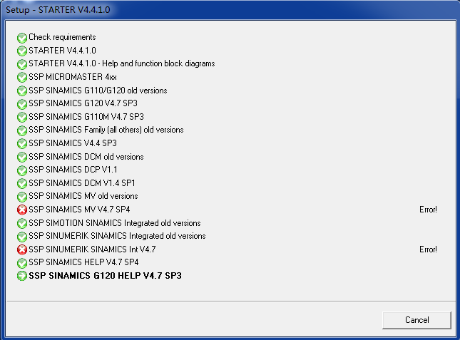
Task: Click check icon for SSP SINAMICS G110M V4.7 SP3
Action: [x=22, y=117]
